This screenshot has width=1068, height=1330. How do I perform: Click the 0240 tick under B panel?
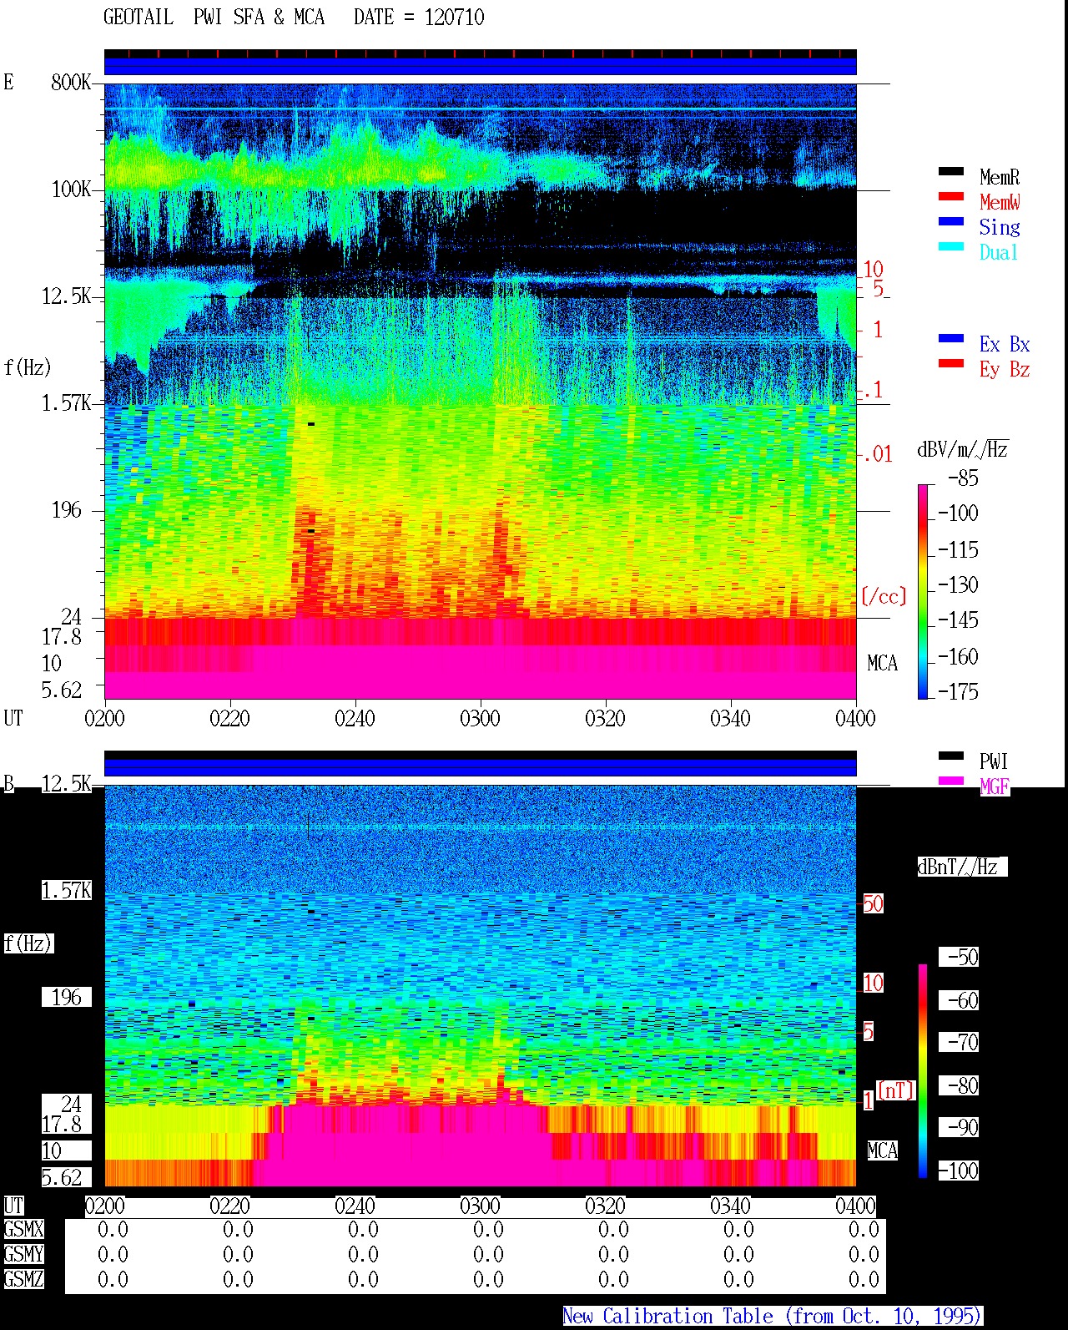pyautogui.click(x=355, y=1206)
